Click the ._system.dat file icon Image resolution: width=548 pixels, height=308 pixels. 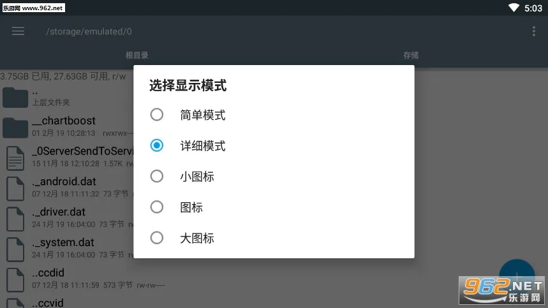tap(15, 249)
